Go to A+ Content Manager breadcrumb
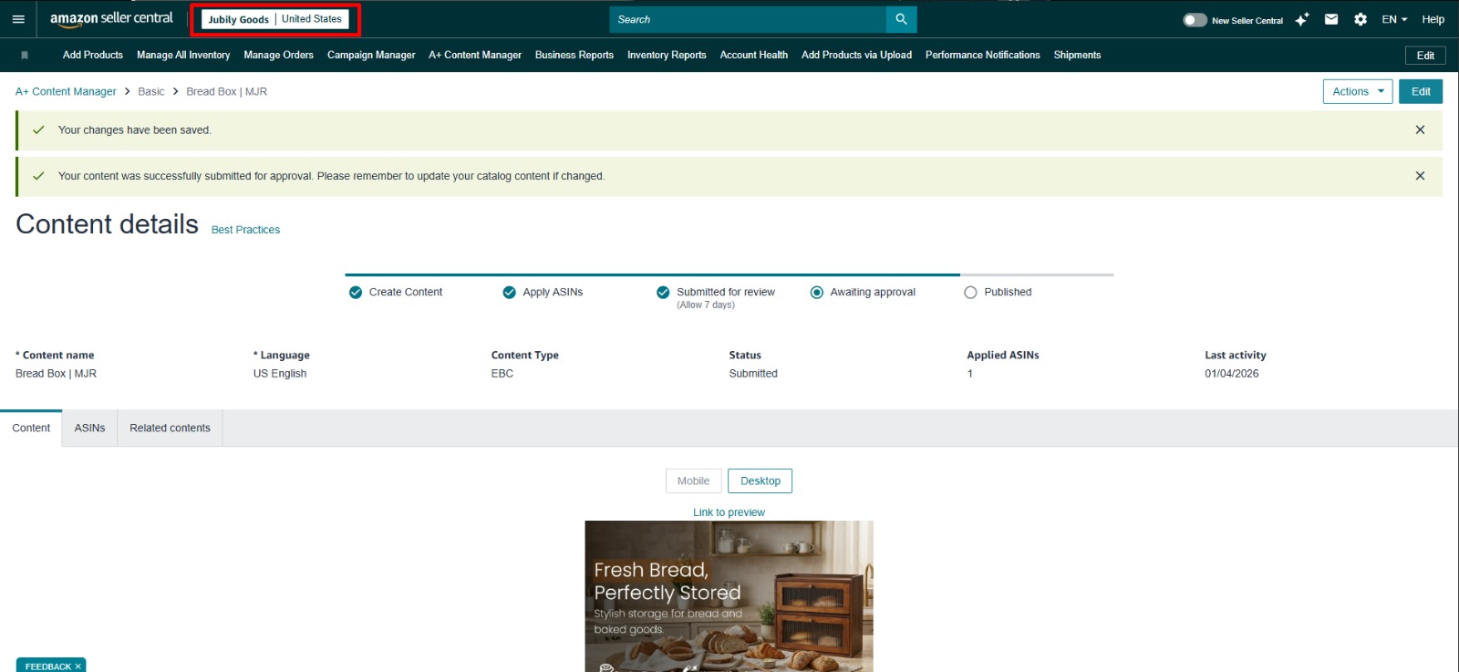The width and height of the screenshot is (1459, 672). coord(66,92)
